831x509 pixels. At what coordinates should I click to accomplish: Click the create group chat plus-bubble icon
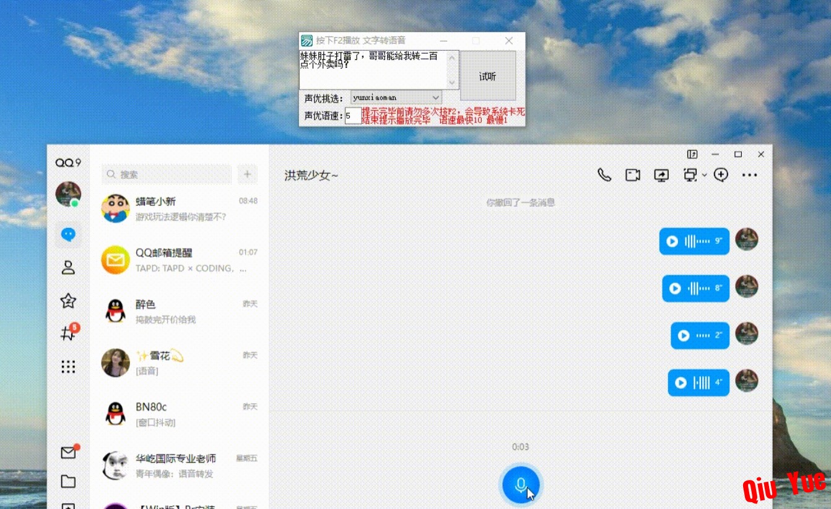[x=721, y=175]
